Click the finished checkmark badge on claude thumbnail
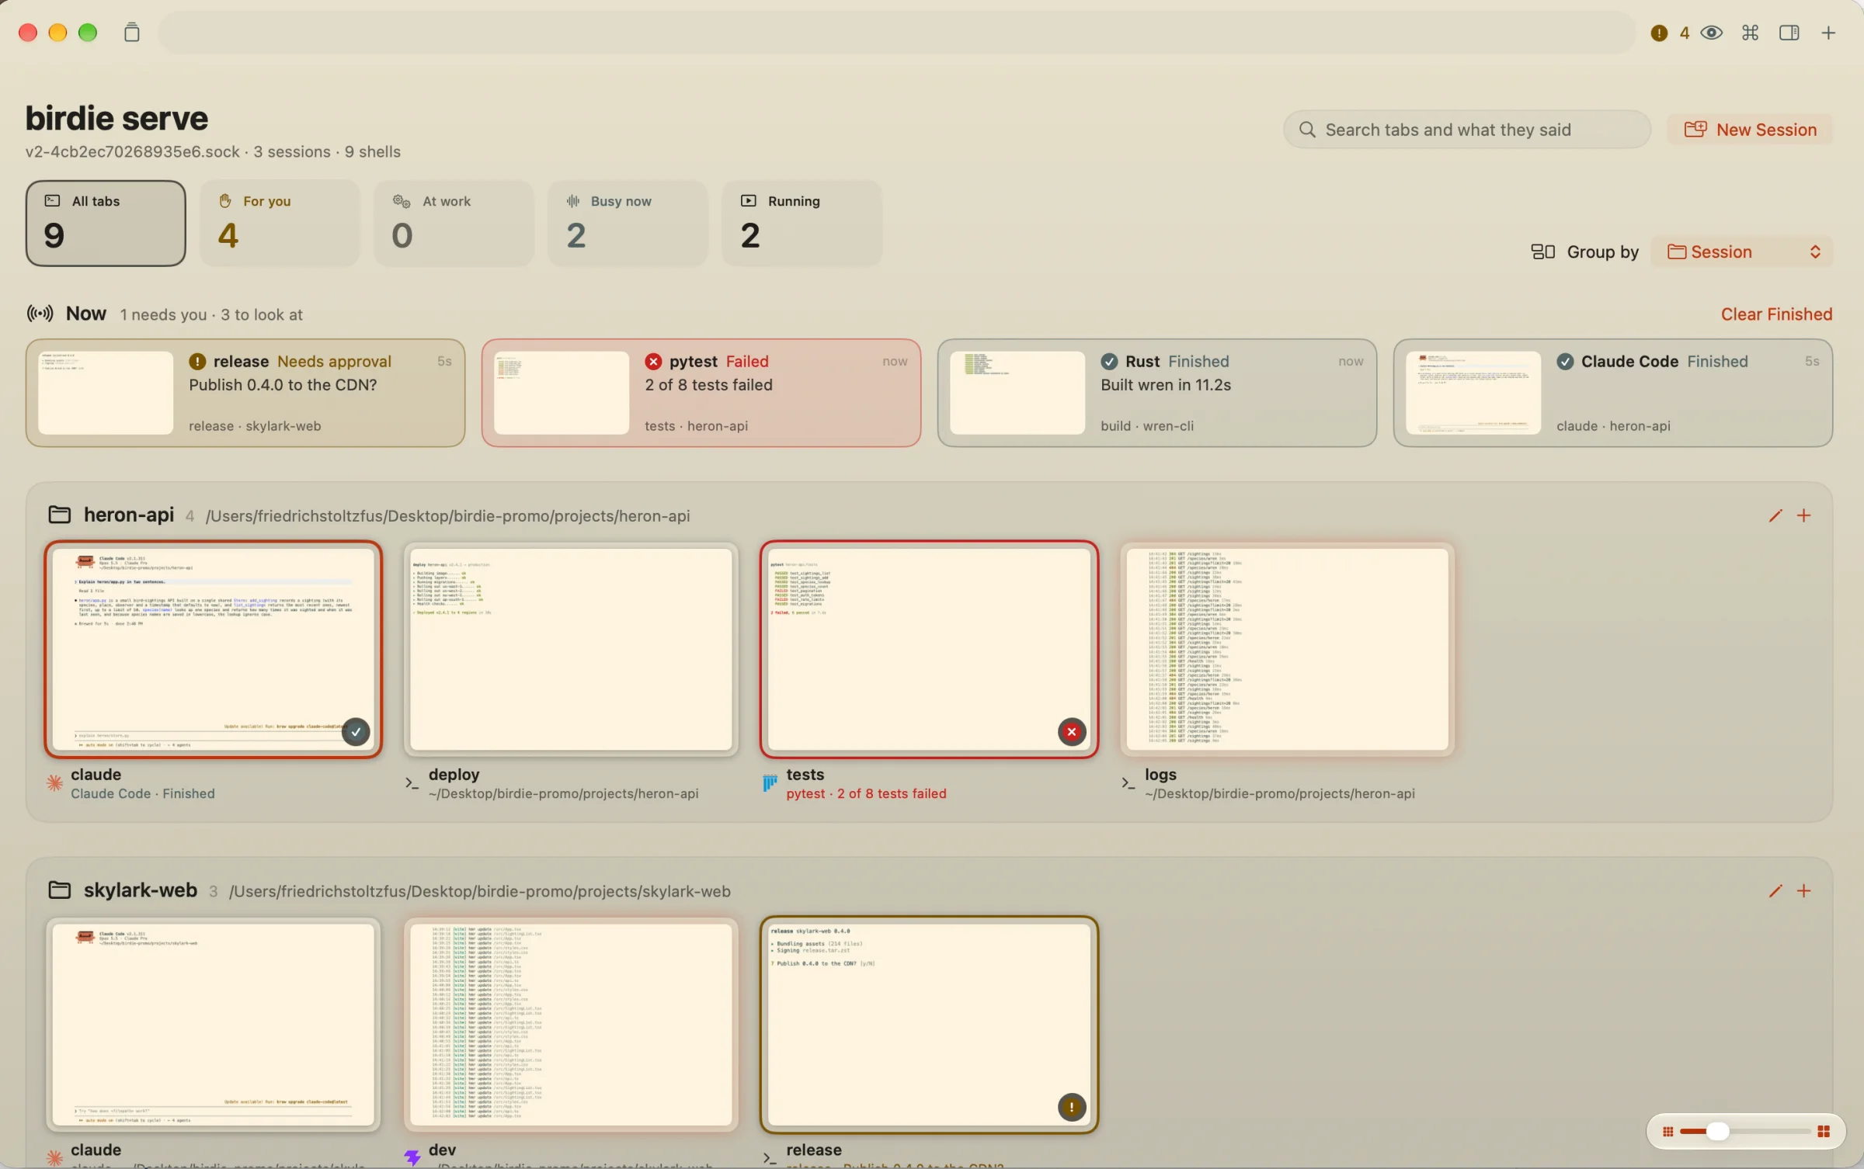This screenshot has height=1169, width=1864. [356, 731]
